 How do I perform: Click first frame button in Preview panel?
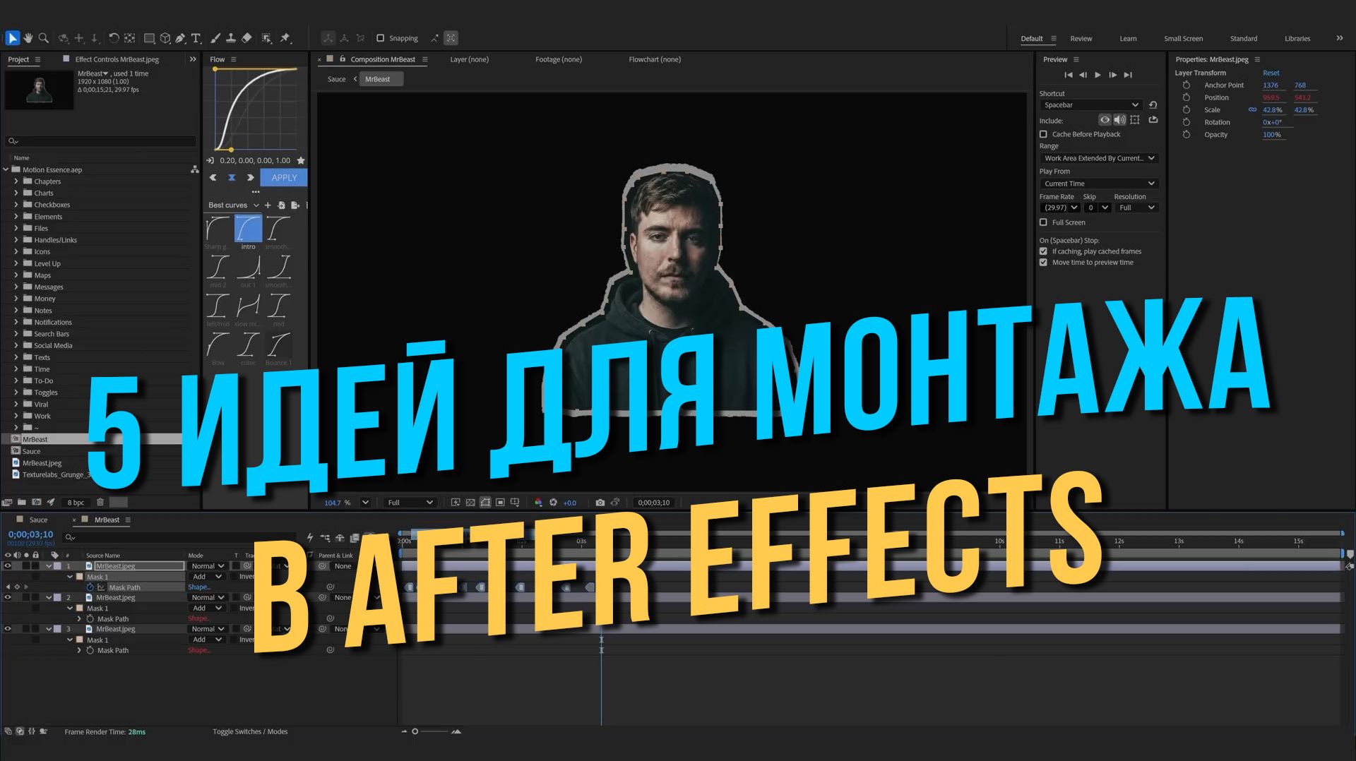(x=1069, y=75)
